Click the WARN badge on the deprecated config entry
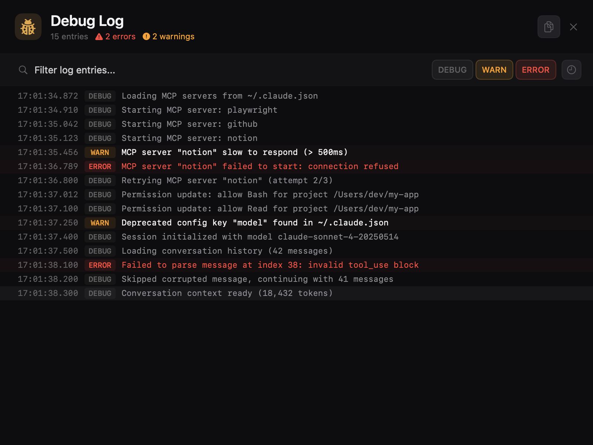 100,222
